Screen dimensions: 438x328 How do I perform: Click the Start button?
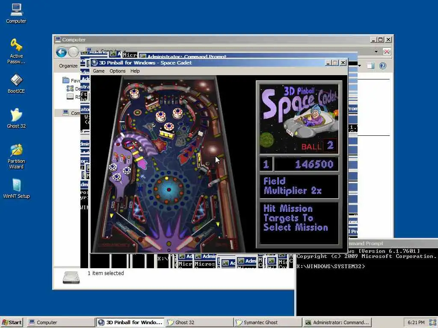12,322
